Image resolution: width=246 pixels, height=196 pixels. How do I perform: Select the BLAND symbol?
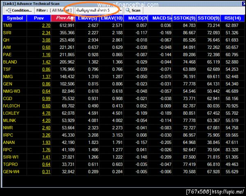[10, 62]
